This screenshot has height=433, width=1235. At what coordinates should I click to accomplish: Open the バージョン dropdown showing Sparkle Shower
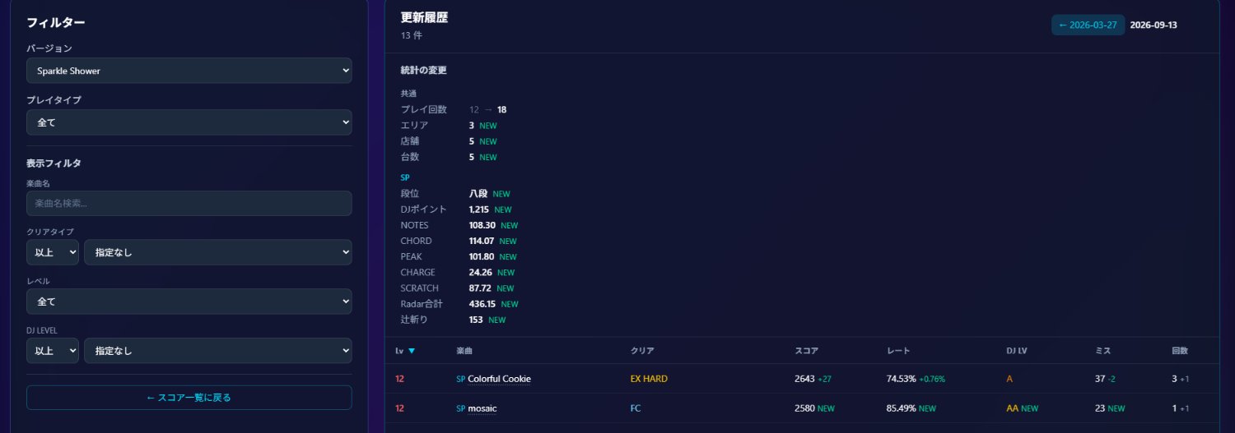189,71
